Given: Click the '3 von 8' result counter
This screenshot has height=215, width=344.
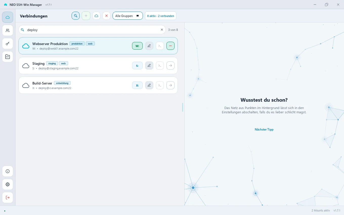Looking at the screenshot, I should 173,30.
